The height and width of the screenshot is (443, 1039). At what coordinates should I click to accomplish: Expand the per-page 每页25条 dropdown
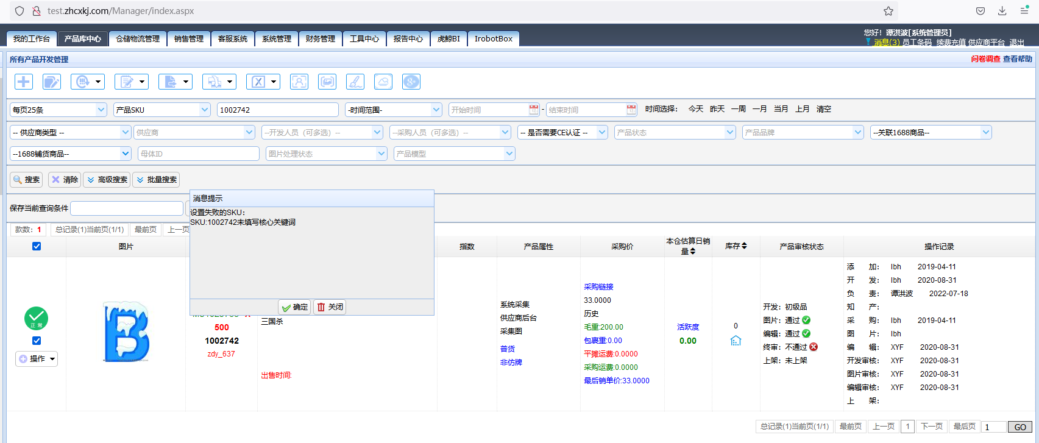tap(59, 110)
